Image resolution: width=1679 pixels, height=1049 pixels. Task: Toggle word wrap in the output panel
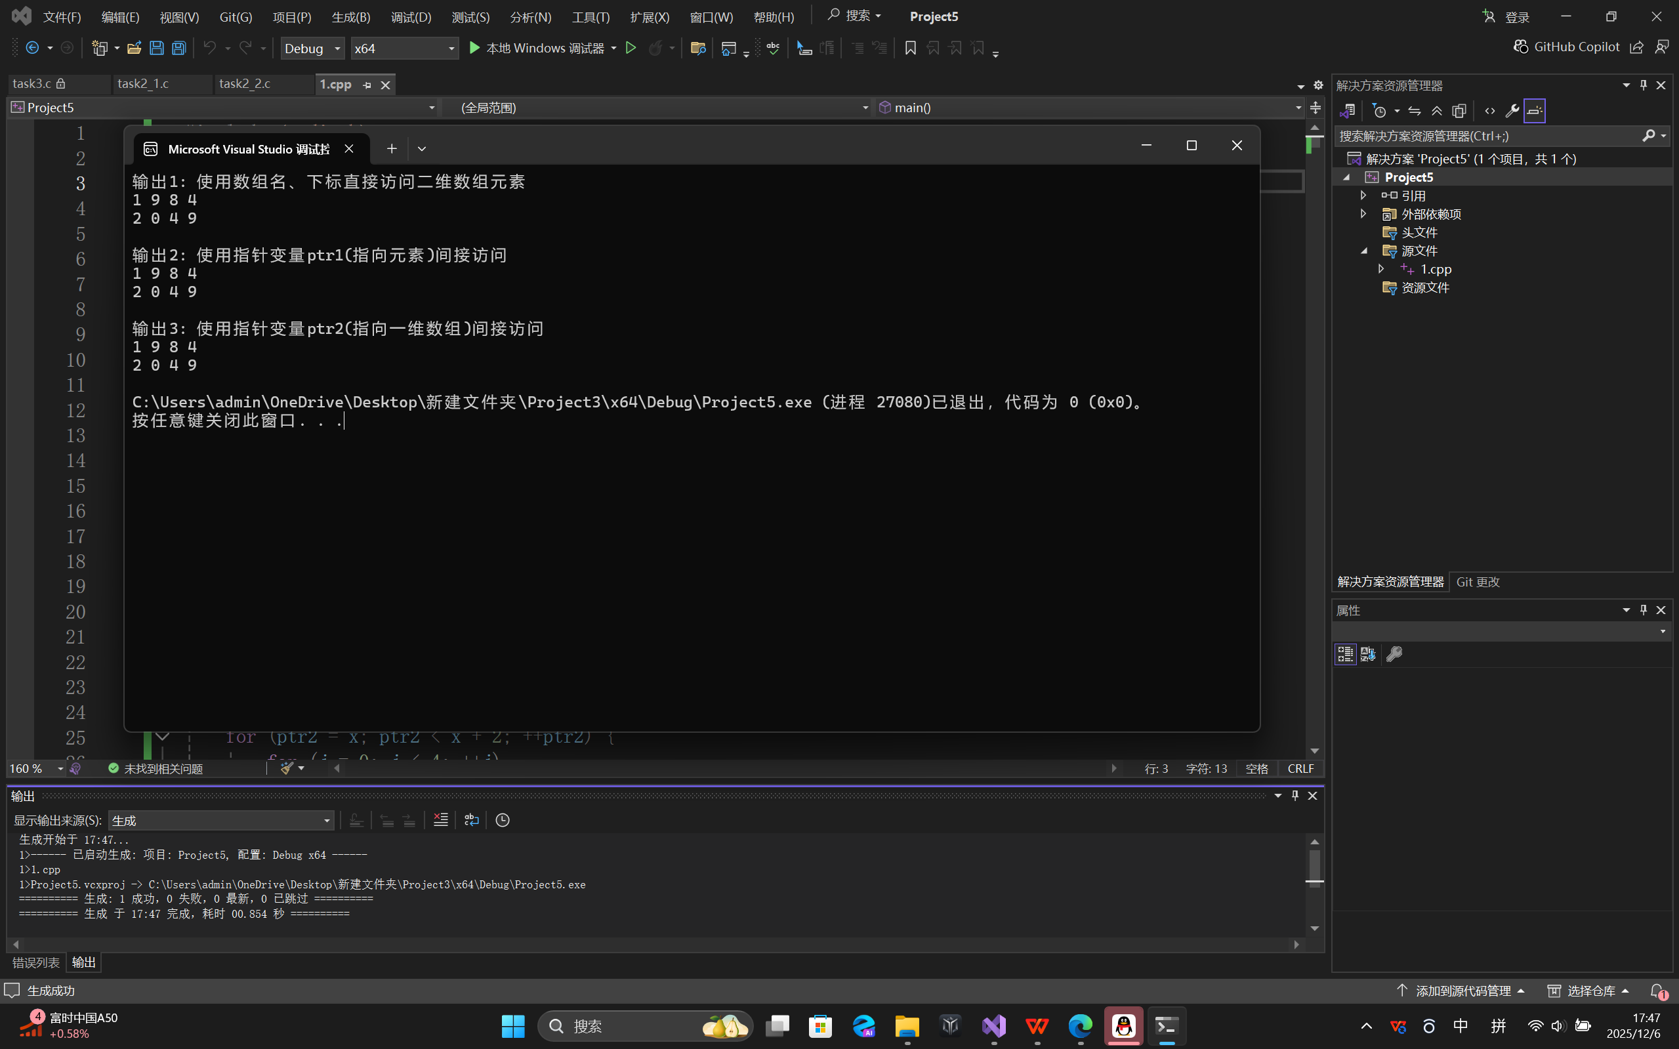472,820
